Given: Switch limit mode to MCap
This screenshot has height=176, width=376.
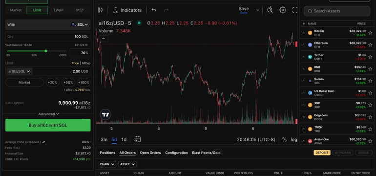Looking at the screenshot, I should pos(86,63).
